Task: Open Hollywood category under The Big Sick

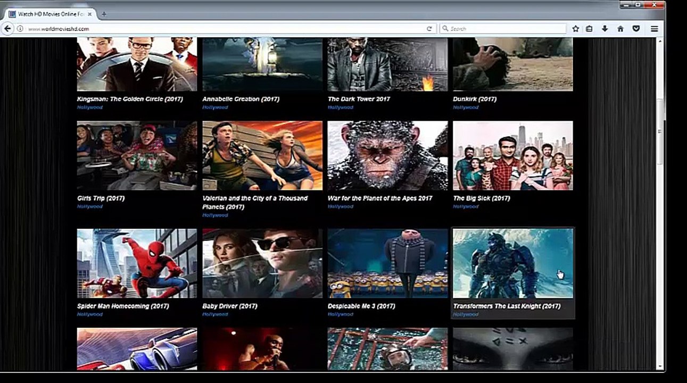Action: (x=466, y=206)
